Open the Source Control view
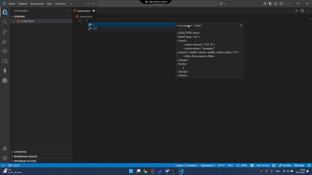This screenshot has width=312, height=175. point(5,32)
